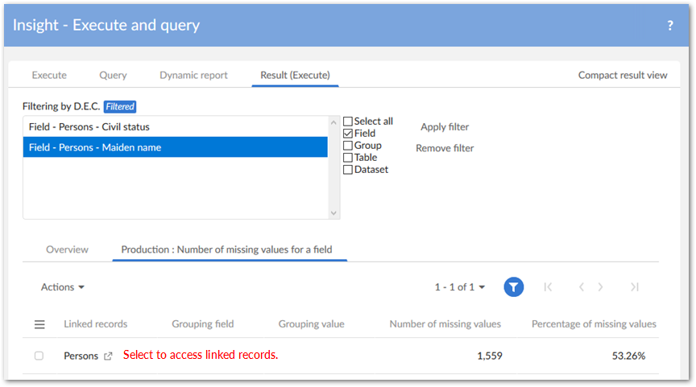Go to previous results page

[x=581, y=287]
